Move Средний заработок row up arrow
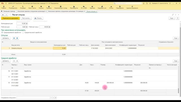This screenshot has width=181, height=102. [14, 61]
